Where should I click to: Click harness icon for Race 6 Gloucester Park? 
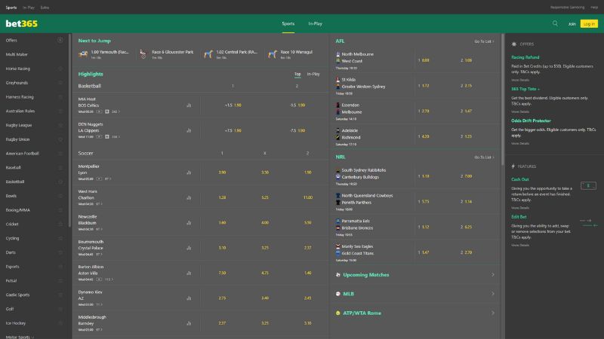click(143, 54)
